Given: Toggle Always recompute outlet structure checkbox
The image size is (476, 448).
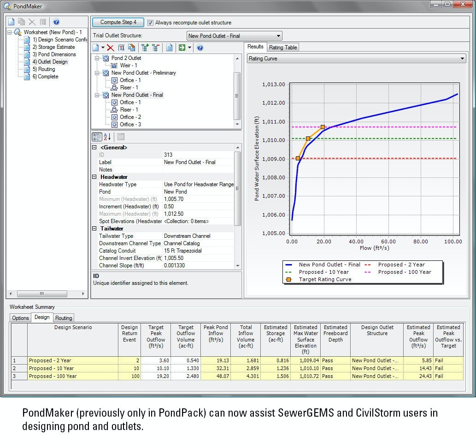Looking at the screenshot, I should tap(150, 23).
